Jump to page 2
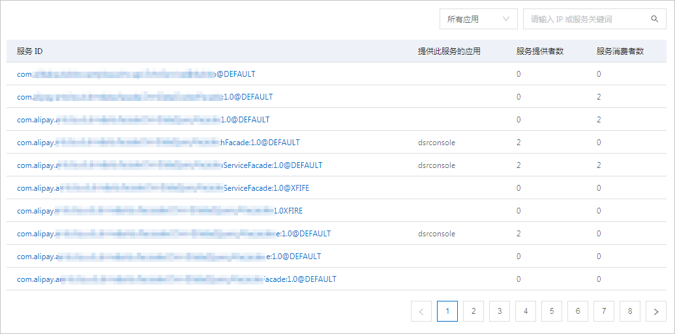Screen dimensions: 675x334 [x=473, y=311]
